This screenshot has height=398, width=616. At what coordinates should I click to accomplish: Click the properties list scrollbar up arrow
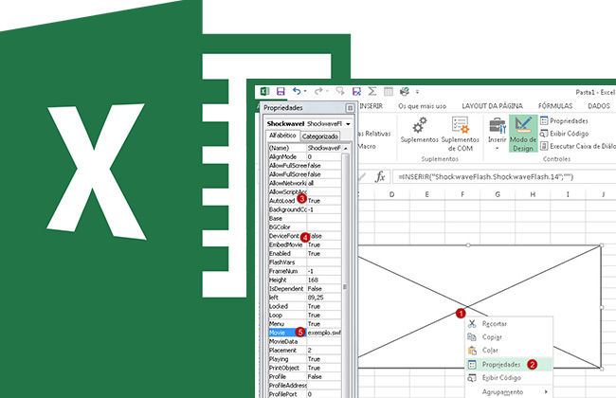(x=345, y=148)
